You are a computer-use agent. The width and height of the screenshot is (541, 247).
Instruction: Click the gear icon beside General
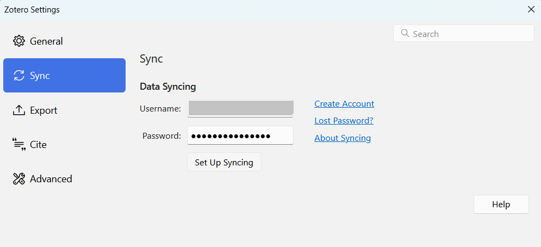19,41
